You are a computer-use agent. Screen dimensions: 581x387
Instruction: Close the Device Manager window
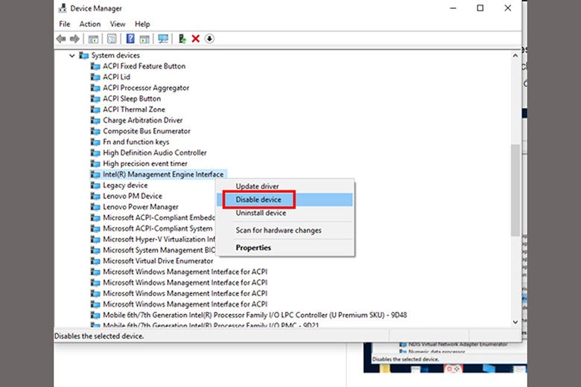pyautogui.click(x=508, y=8)
